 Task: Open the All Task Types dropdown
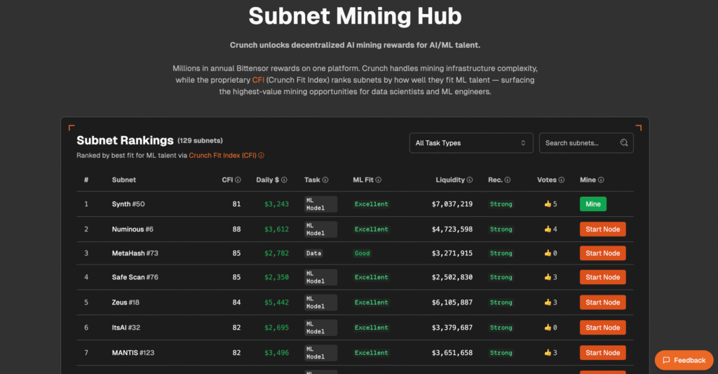click(x=470, y=143)
